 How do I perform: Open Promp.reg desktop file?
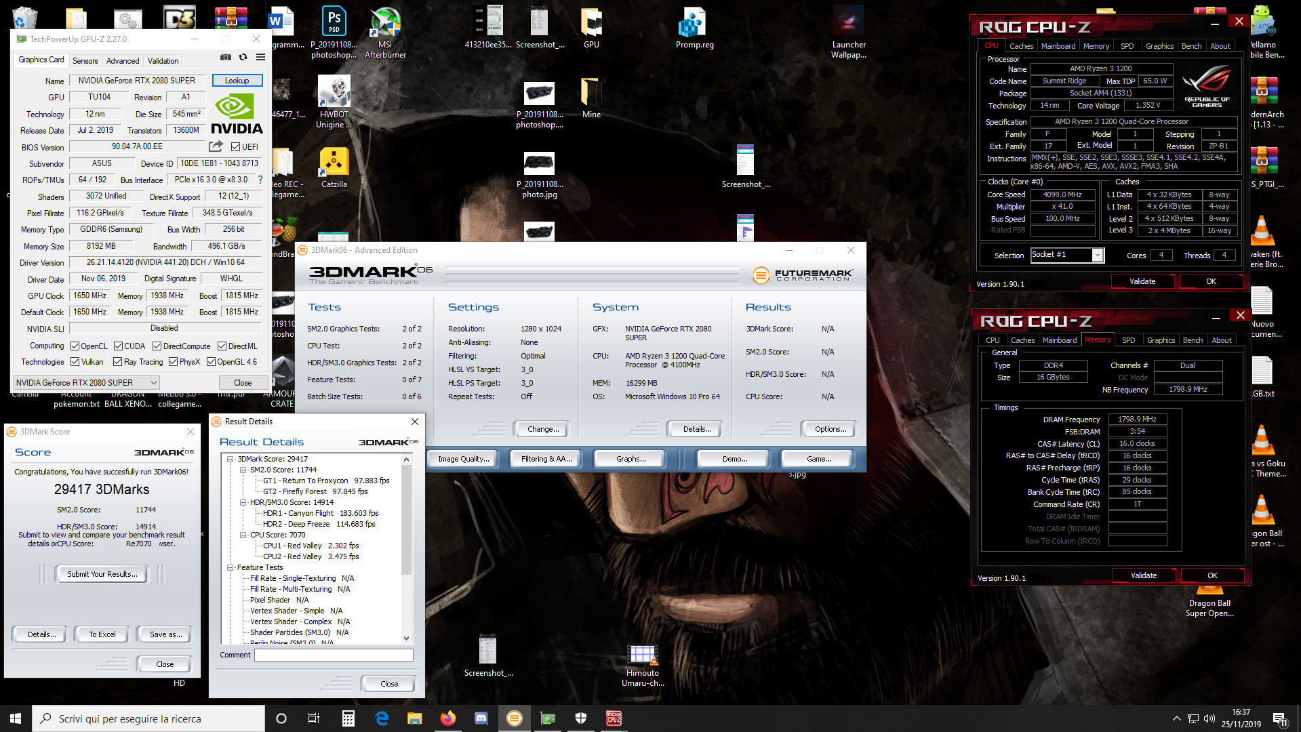tap(694, 28)
